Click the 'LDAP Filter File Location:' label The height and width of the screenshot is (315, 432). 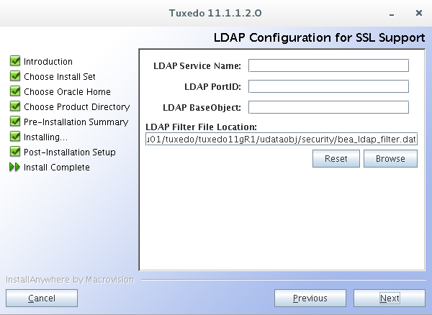(201, 127)
